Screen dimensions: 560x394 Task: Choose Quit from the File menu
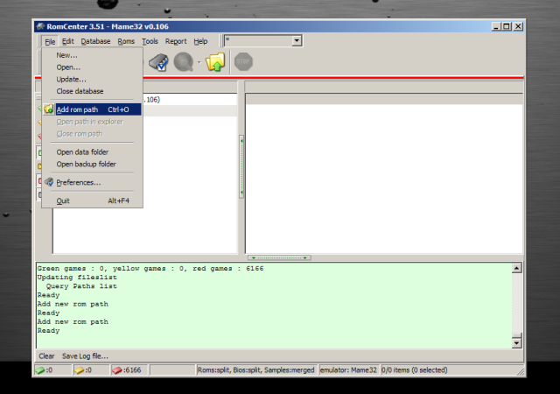[x=92, y=201]
